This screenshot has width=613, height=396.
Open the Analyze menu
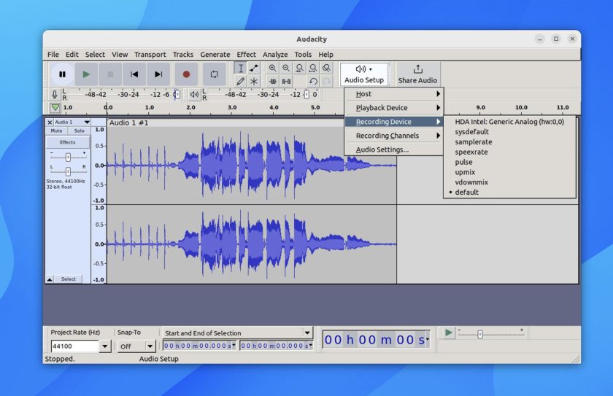pyautogui.click(x=275, y=54)
